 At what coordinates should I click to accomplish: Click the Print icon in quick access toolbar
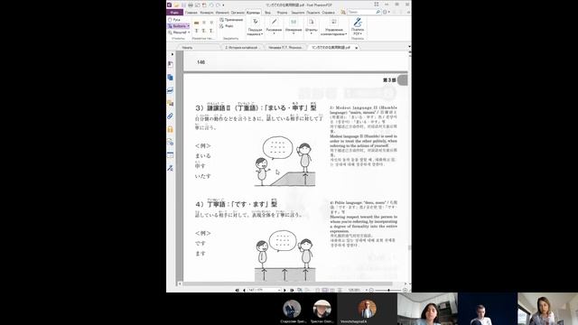tap(191, 5)
